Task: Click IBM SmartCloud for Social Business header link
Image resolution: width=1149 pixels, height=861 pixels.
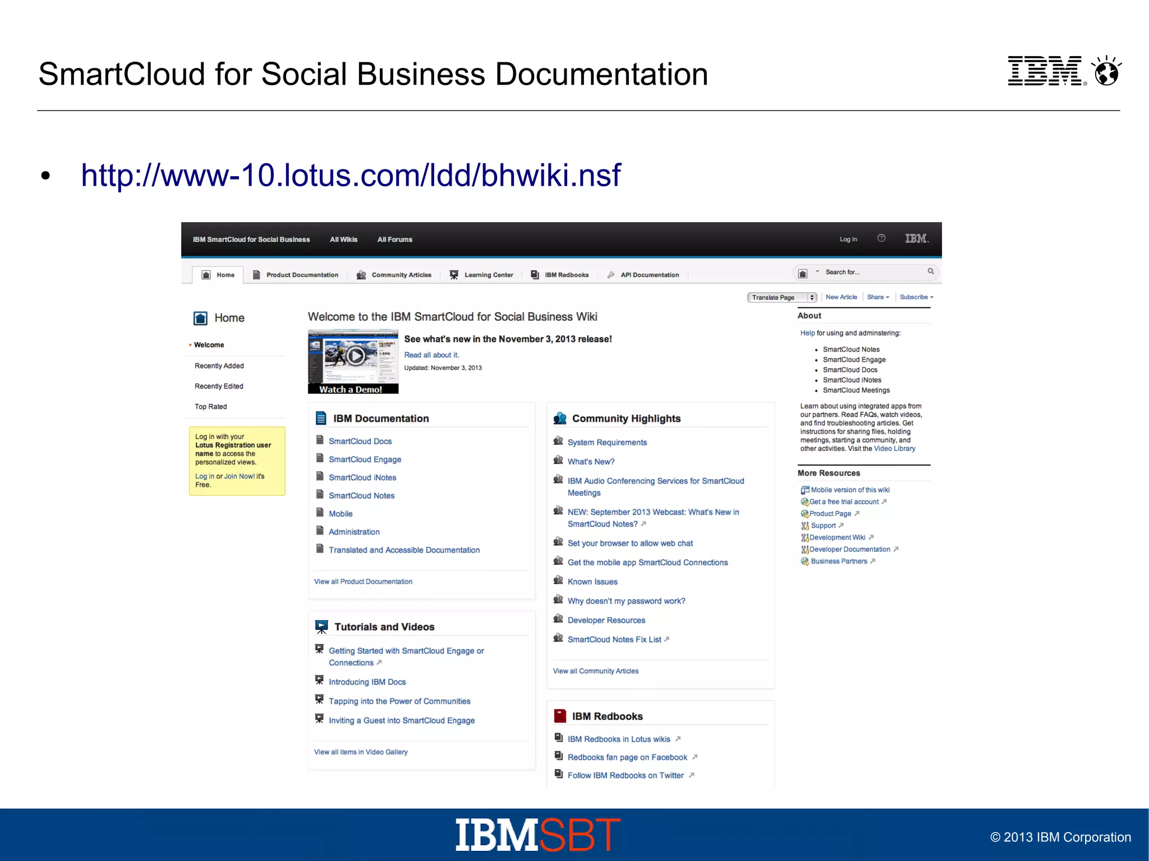Action: (251, 240)
